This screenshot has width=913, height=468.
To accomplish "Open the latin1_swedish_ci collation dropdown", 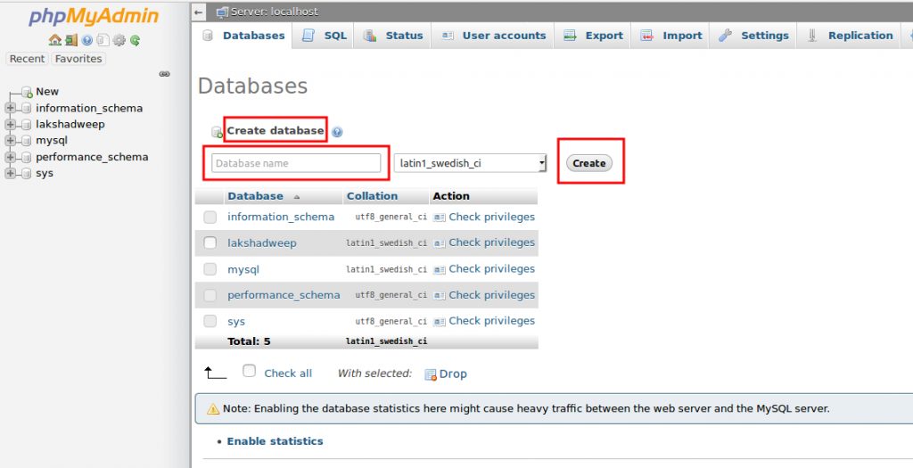I will pos(470,163).
